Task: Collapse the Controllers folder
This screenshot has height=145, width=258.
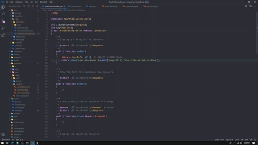Action: point(20,22)
